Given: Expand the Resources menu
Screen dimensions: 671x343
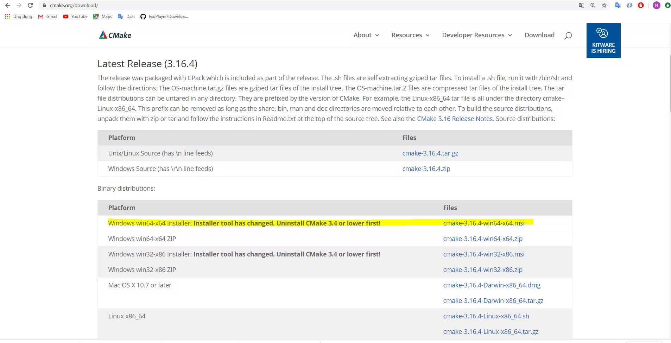Looking at the screenshot, I should 410,35.
